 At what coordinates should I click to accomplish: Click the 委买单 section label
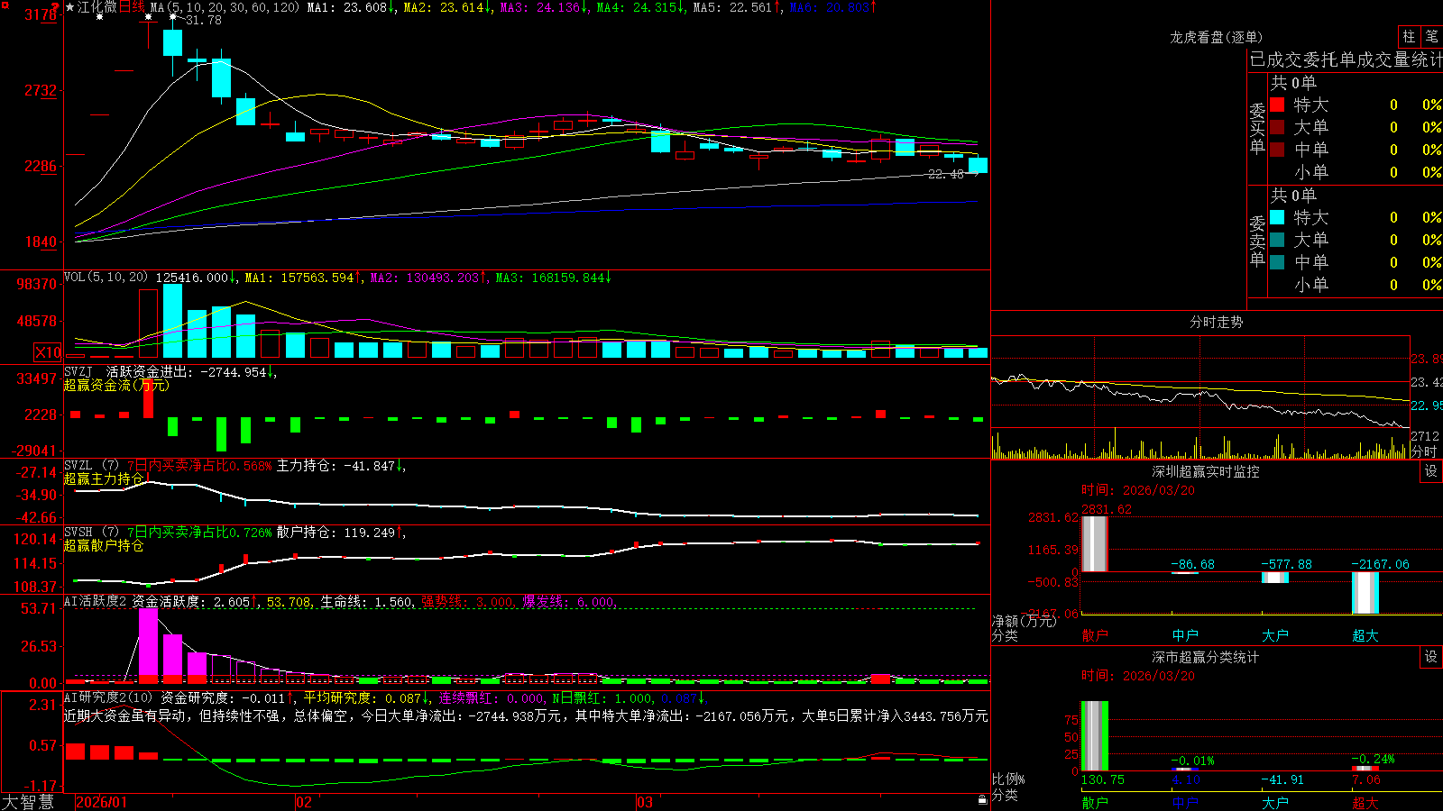(1257, 128)
